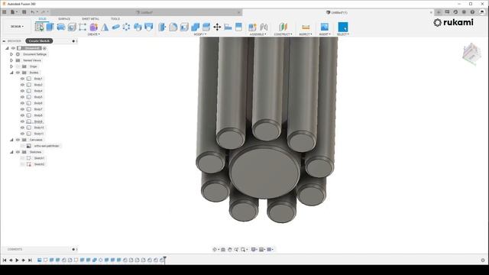Toggle visibility of Body2
The width and height of the screenshot is (489, 275).
click(22, 85)
